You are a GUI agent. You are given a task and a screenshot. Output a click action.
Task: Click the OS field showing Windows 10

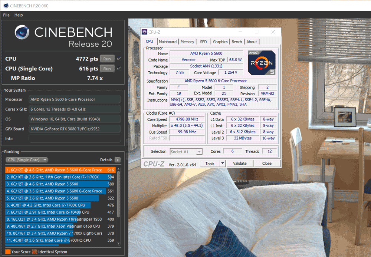tap(75, 119)
